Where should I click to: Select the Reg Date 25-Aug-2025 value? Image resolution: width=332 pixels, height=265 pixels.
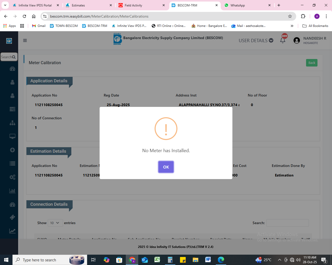pyautogui.click(x=118, y=105)
